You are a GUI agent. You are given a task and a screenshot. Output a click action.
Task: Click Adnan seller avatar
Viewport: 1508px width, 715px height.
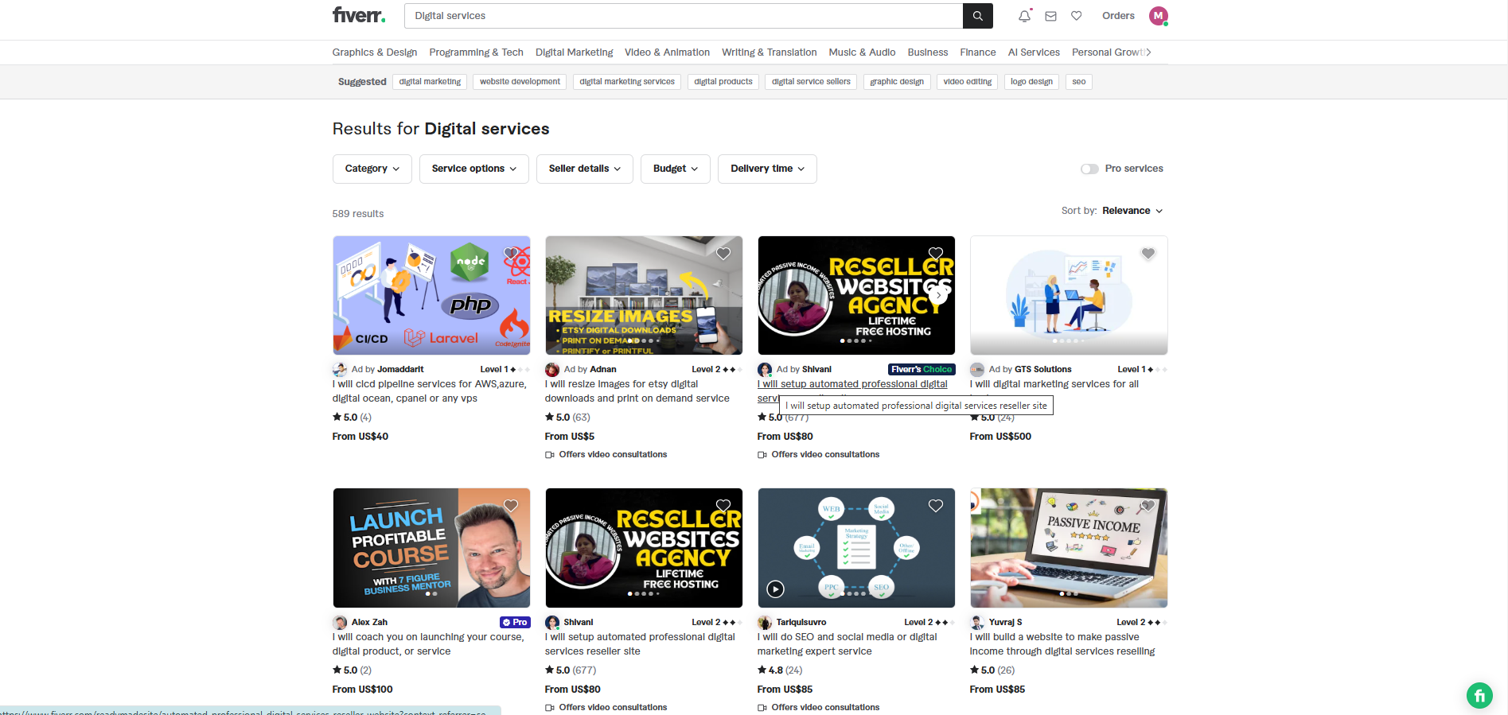(552, 370)
